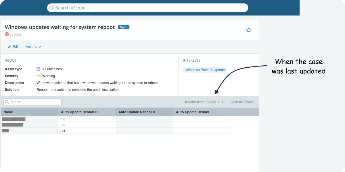Sort by third Auto Update Reboot column

tap(202, 112)
